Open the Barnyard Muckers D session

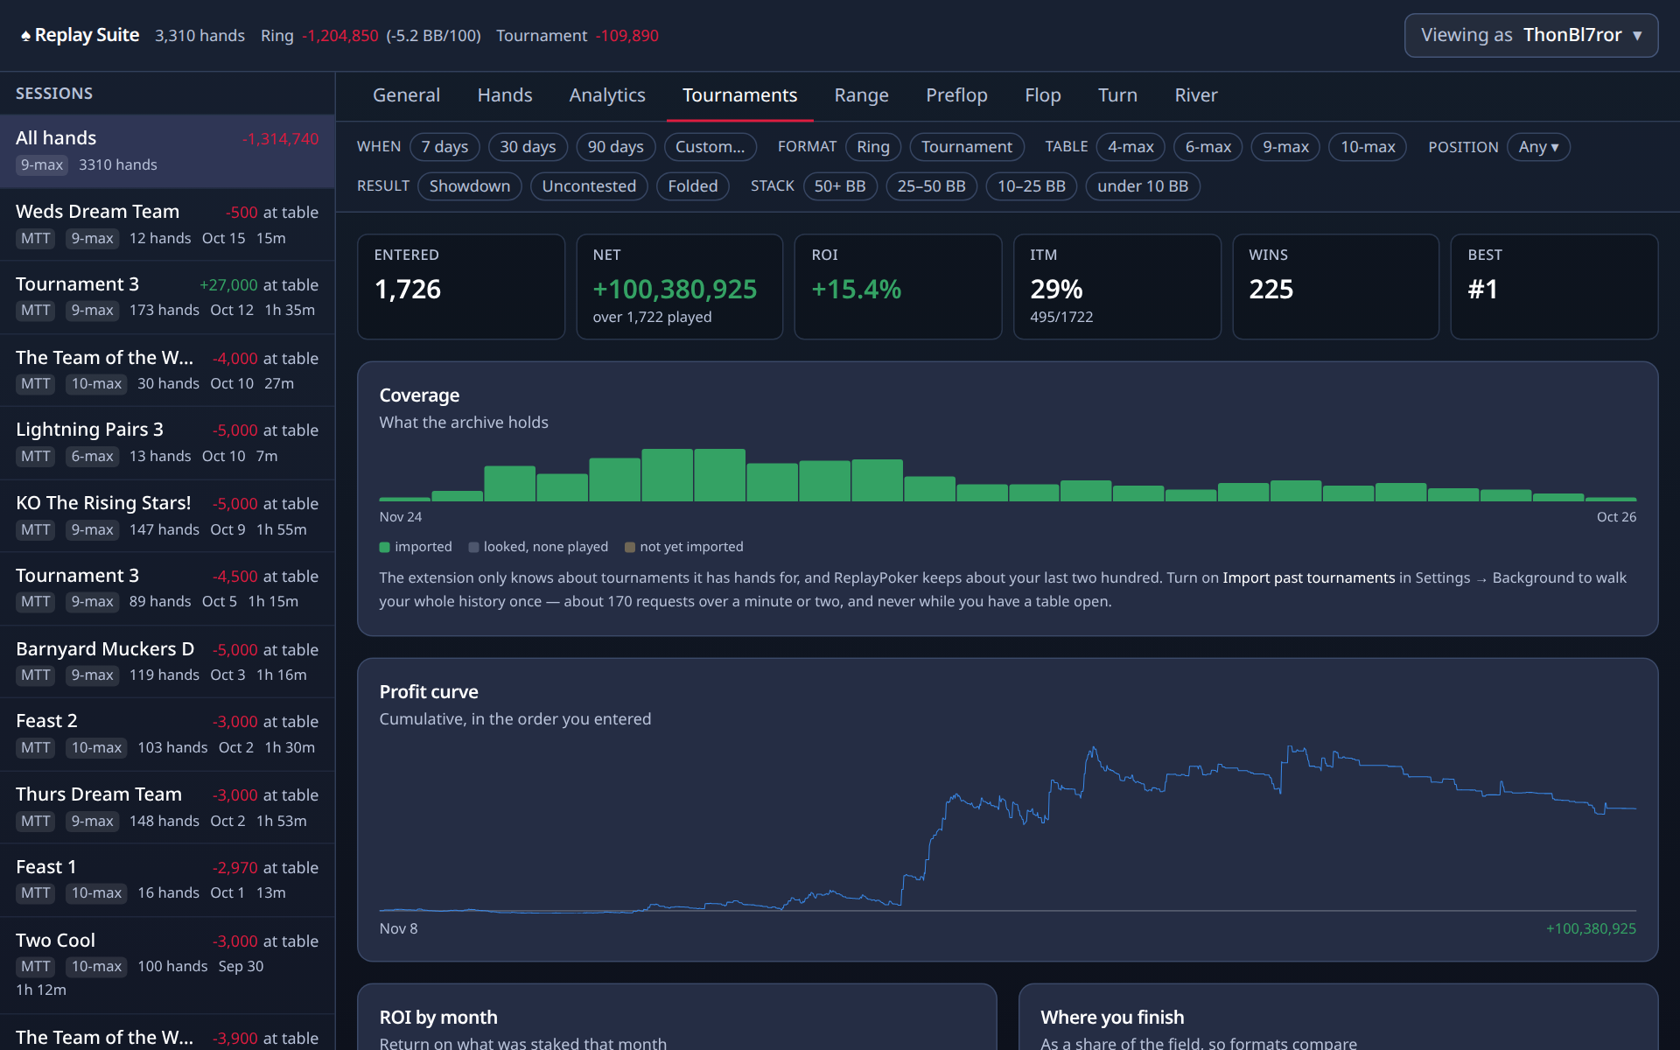click(167, 661)
